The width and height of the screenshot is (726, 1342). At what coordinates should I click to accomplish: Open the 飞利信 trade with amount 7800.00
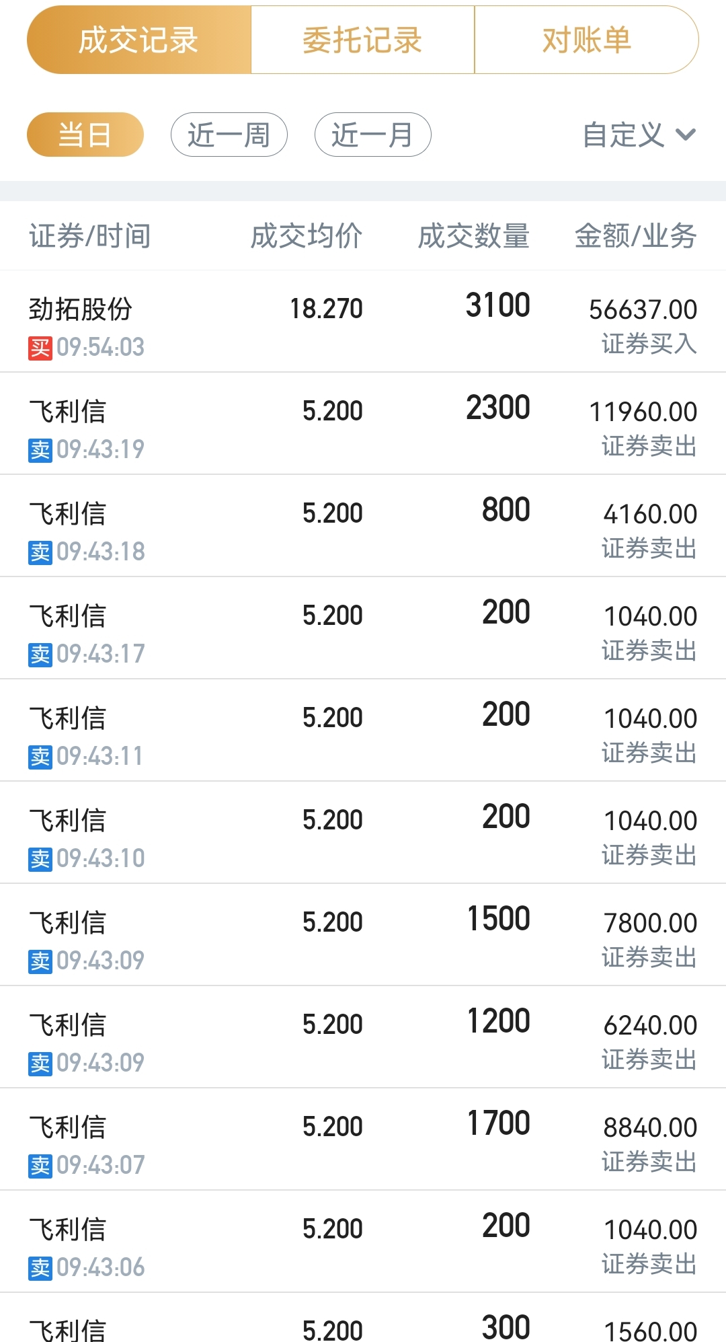click(363, 935)
